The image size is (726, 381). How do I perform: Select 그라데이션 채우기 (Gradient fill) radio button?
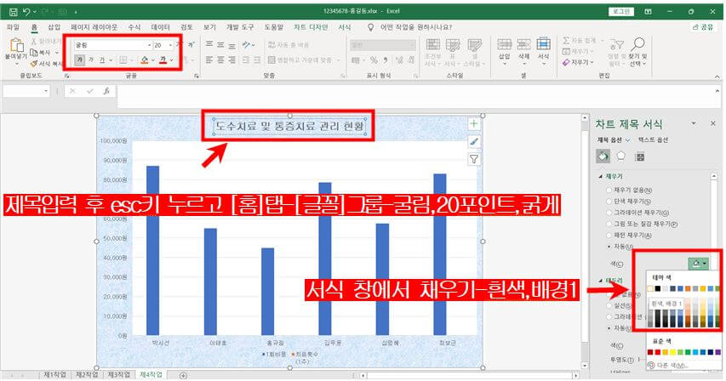point(609,213)
